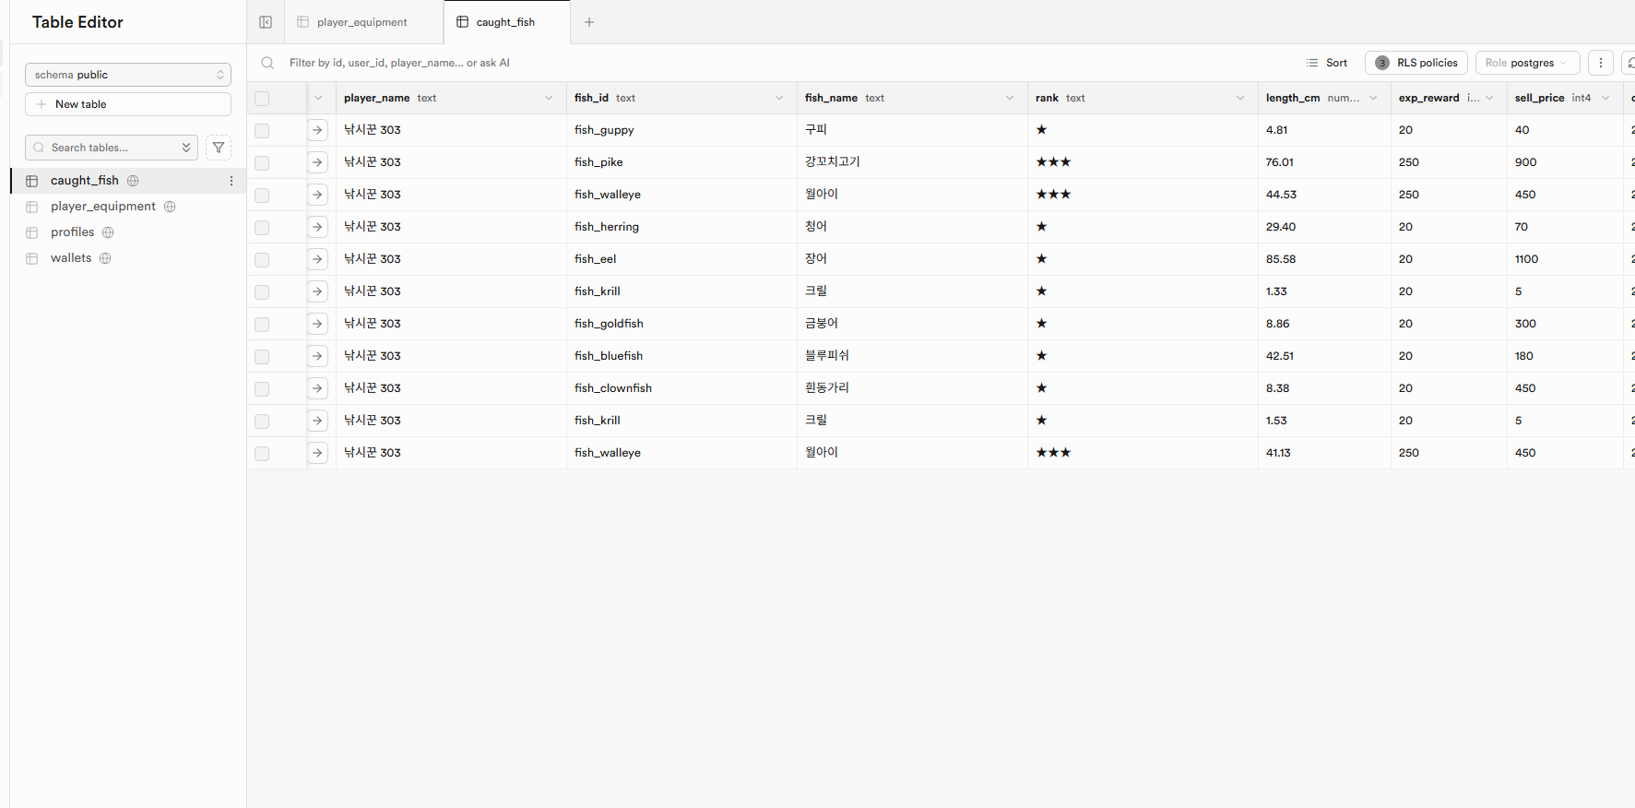Switch to the player_equipment tab
1635x808 pixels.
(x=363, y=22)
